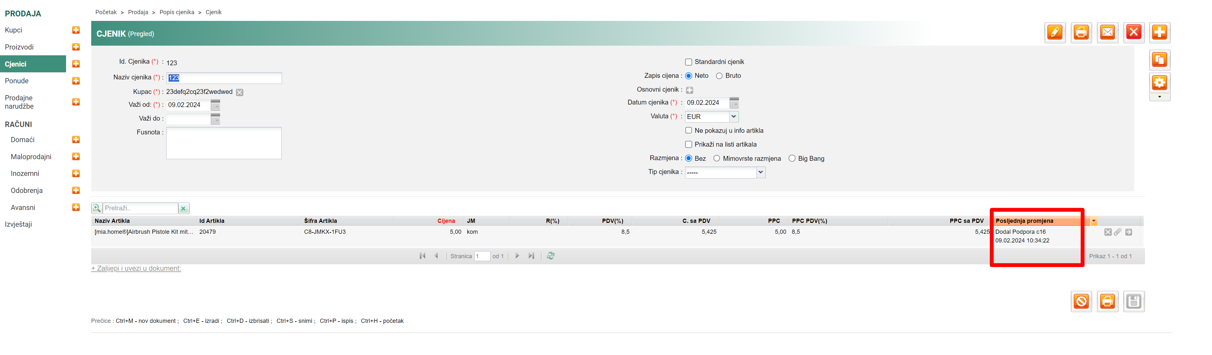Select the Bruto radio button
The height and width of the screenshot is (355, 1212).
point(719,76)
